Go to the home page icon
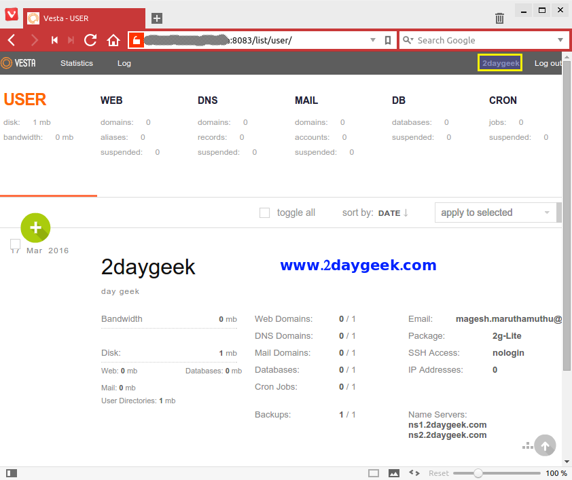The height and width of the screenshot is (480, 572). coord(113,40)
